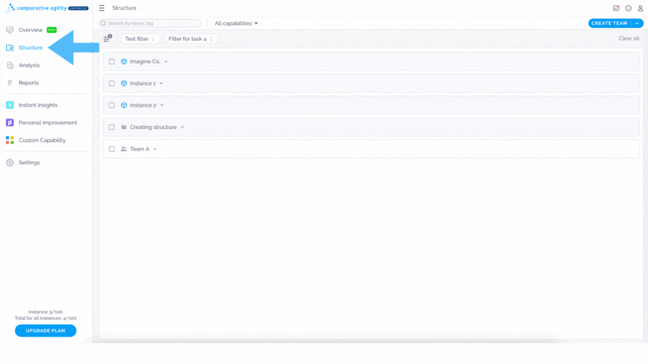Screen dimensions: 648x364
Task: Open the filter settings sliders icon
Action: click(107, 38)
